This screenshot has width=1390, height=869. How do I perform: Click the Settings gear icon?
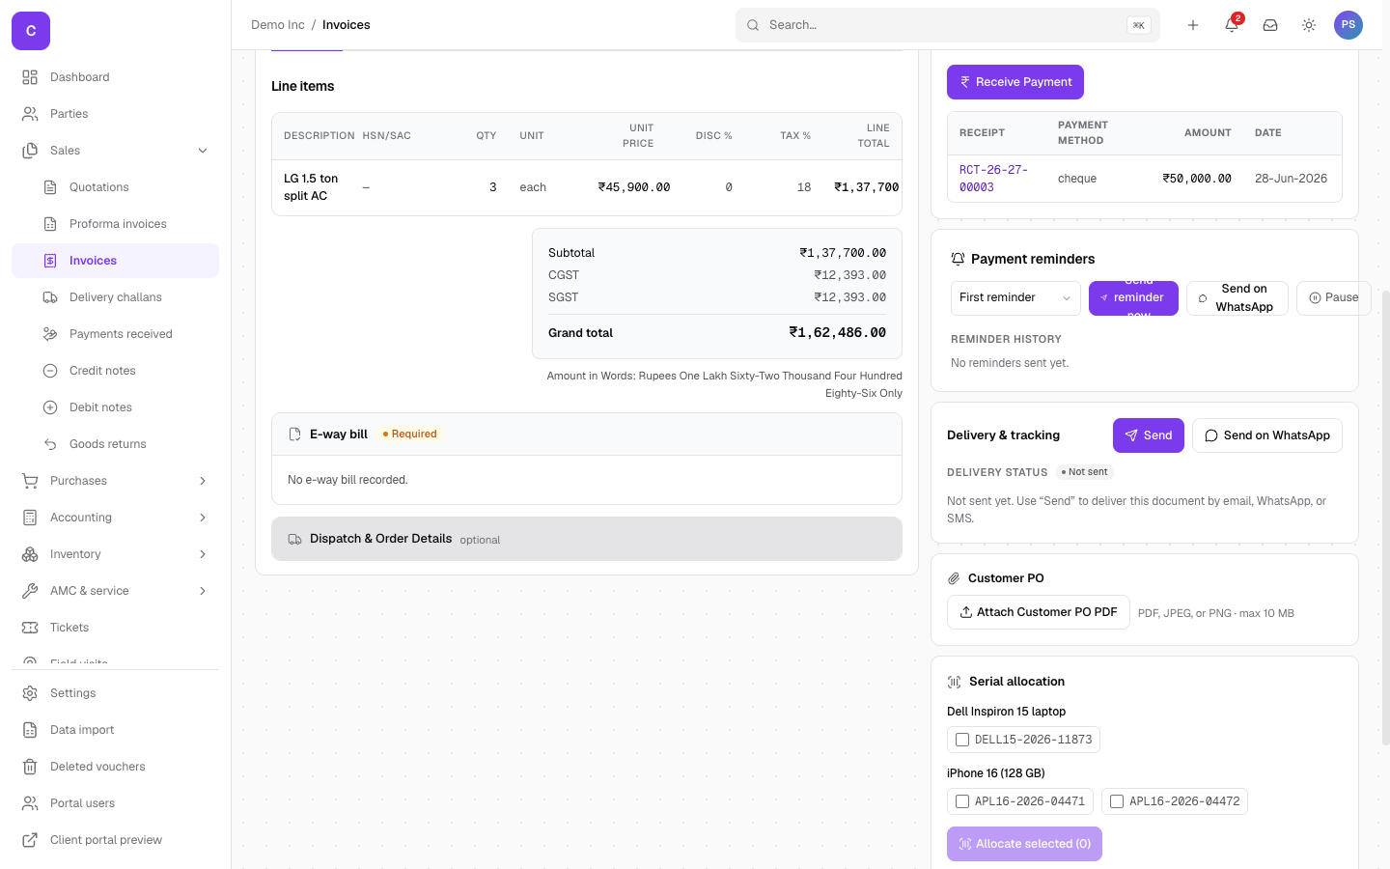coord(30,693)
